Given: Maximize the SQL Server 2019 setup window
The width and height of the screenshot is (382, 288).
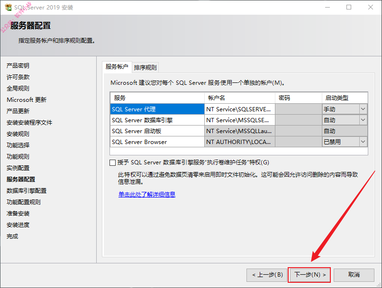Looking at the screenshot, I should (x=349, y=7).
